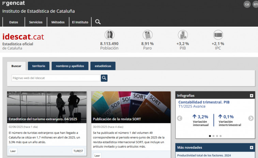
Task: Select the third carousel dot
Action: (x=217, y=136)
